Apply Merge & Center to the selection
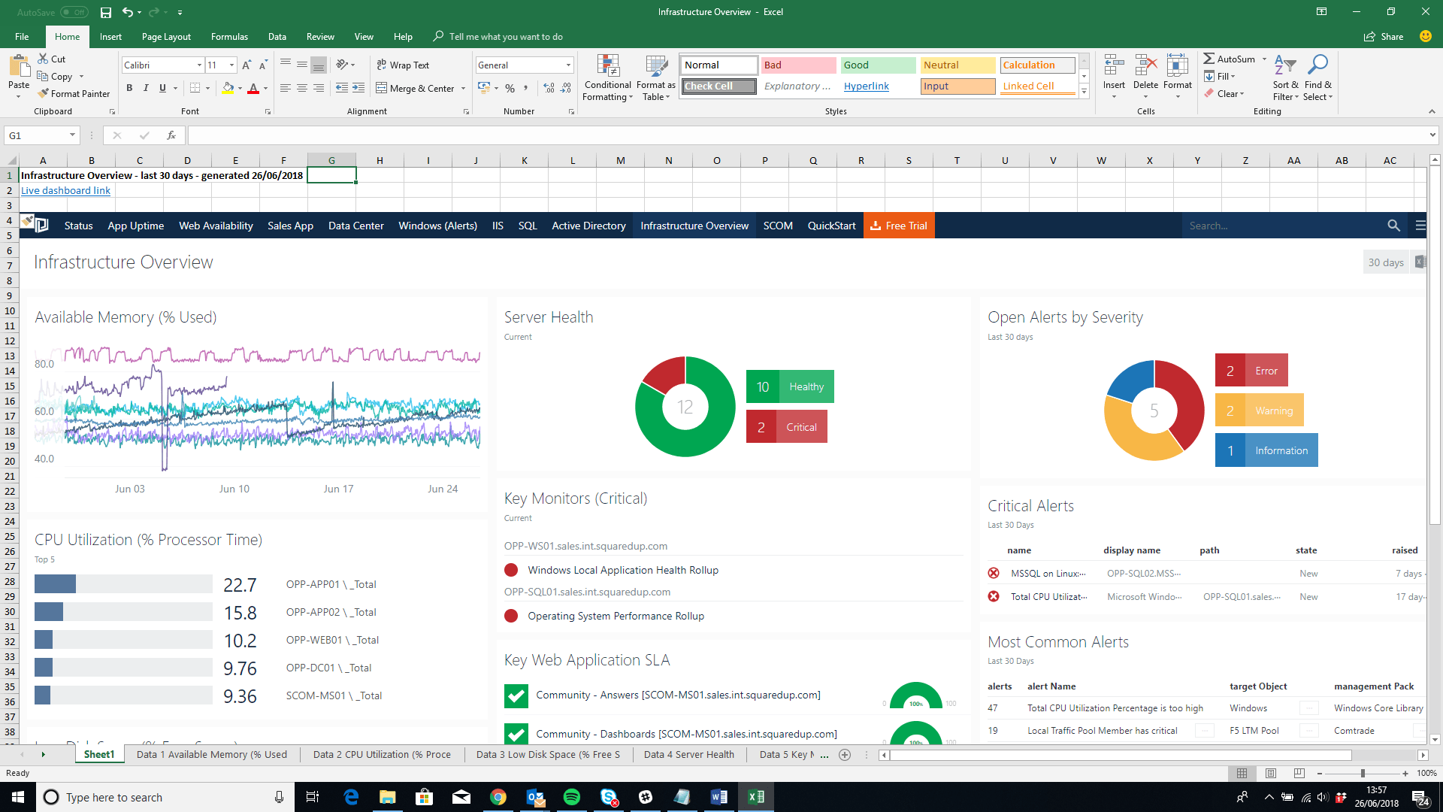 click(416, 88)
